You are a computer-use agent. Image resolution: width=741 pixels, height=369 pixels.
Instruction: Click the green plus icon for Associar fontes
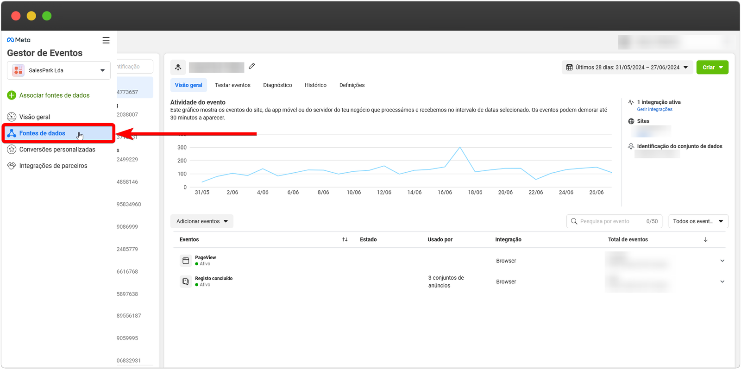[12, 95]
